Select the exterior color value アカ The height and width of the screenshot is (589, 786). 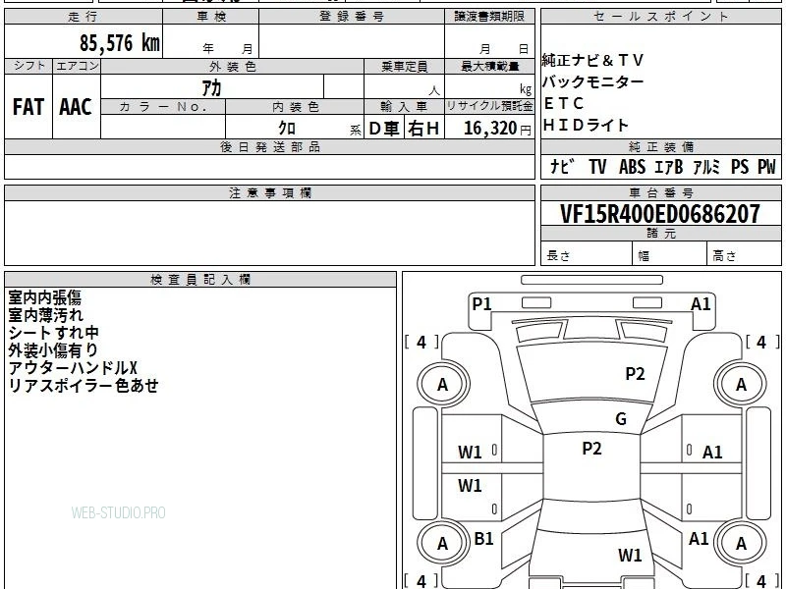(x=211, y=88)
